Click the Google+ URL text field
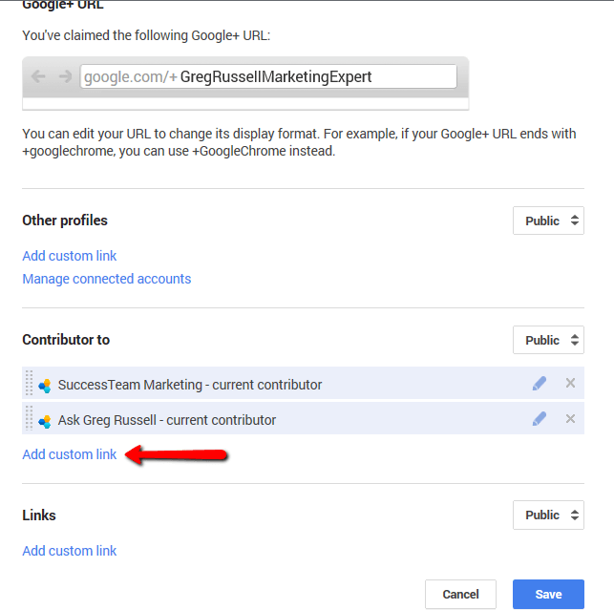Image resolution: width=614 pixels, height=610 pixels. (268, 76)
